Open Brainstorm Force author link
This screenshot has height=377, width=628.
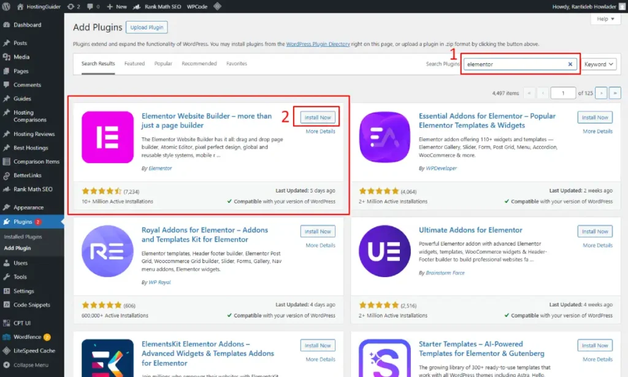pyautogui.click(x=445, y=273)
